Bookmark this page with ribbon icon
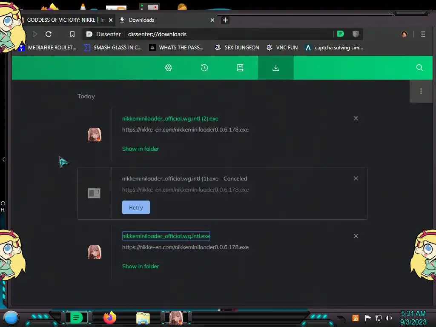Viewport: 436px width, 327px height. tap(72, 34)
